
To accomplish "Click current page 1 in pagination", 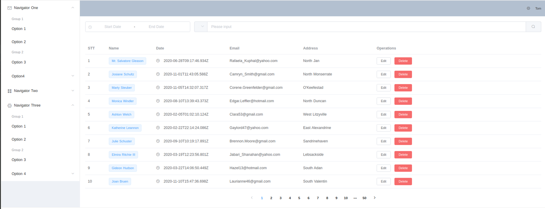I will (262, 198).
